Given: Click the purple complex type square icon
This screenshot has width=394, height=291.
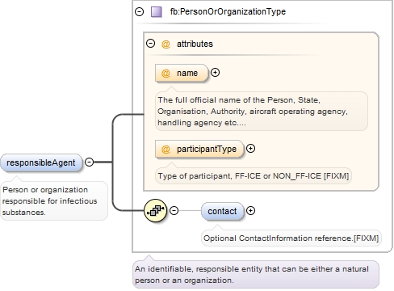Looking at the screenshot, I should (157, 12).
